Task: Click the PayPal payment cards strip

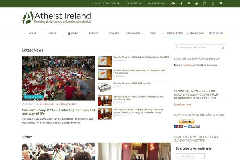Action: pos(187,126)
